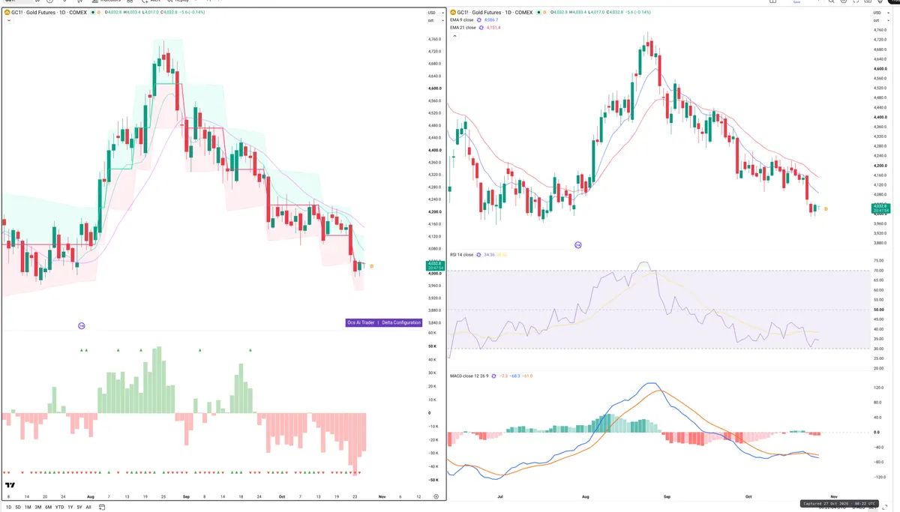The image size is (900, 512).
Task: Select the EMA 9 close legend label
Action: [x=463, y=19]
